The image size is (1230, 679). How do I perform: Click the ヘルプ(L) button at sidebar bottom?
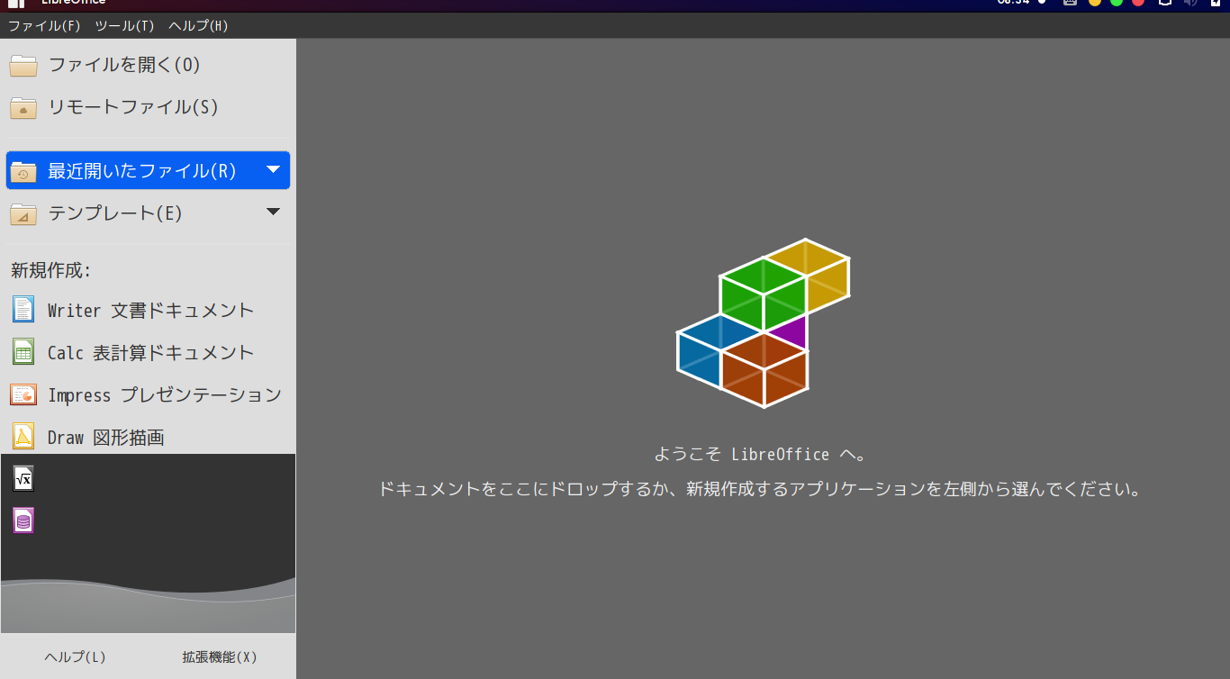[76, 657]
